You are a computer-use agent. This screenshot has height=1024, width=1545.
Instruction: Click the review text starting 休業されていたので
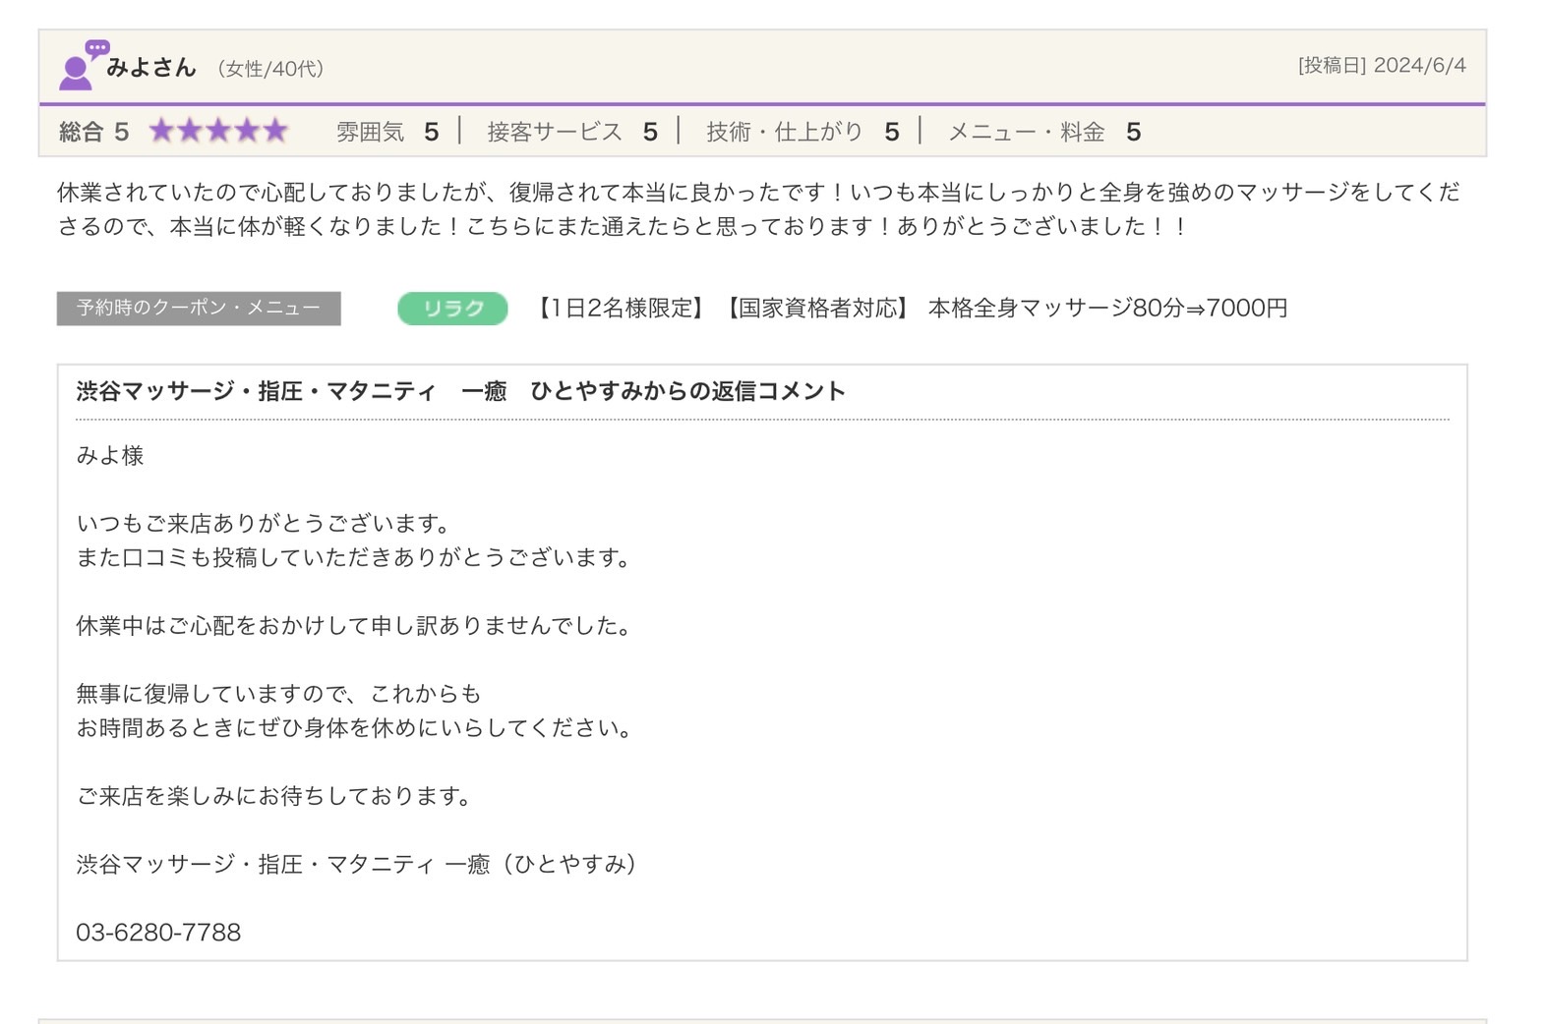[x=758, y=208]
